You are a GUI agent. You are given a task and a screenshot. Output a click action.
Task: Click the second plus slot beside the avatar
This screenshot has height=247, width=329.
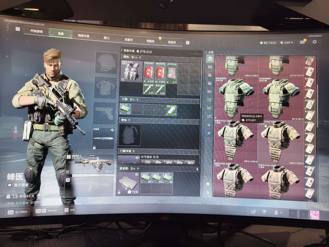[303, 214]
